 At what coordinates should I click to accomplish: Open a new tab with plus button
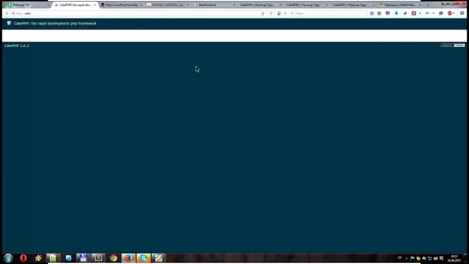428,5
